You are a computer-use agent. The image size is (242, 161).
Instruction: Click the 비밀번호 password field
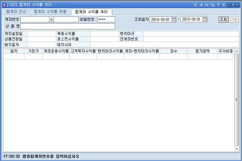click(x=106, y=20)
